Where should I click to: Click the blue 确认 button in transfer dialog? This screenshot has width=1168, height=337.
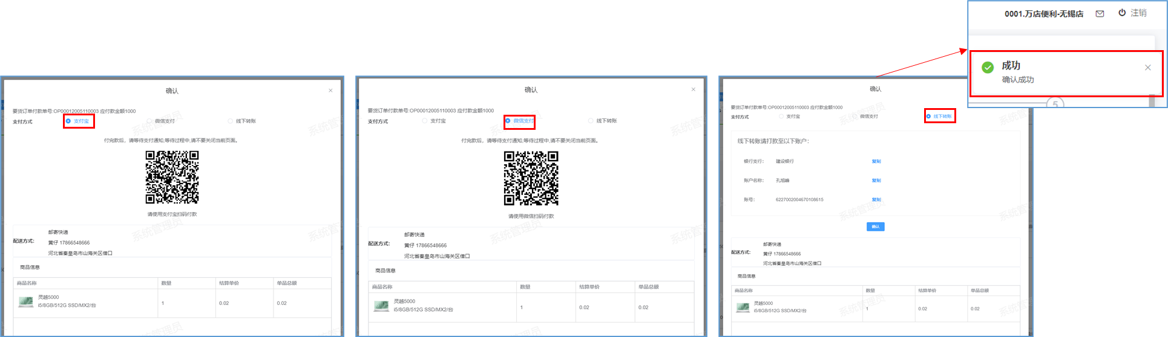[x=876, y=226]
